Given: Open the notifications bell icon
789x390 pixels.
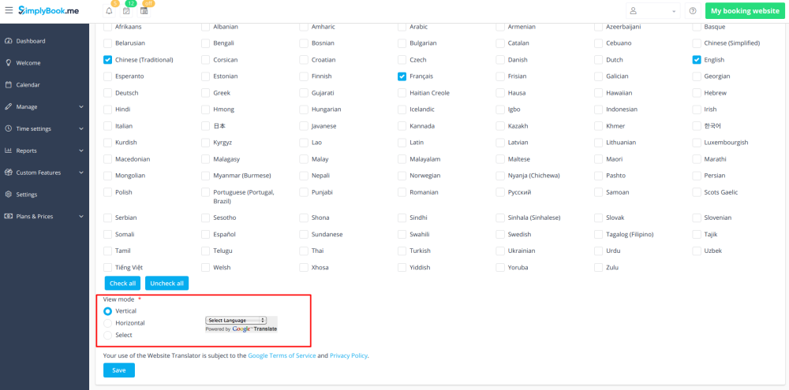Looking at the screenshot, I should tap(109, 11).
